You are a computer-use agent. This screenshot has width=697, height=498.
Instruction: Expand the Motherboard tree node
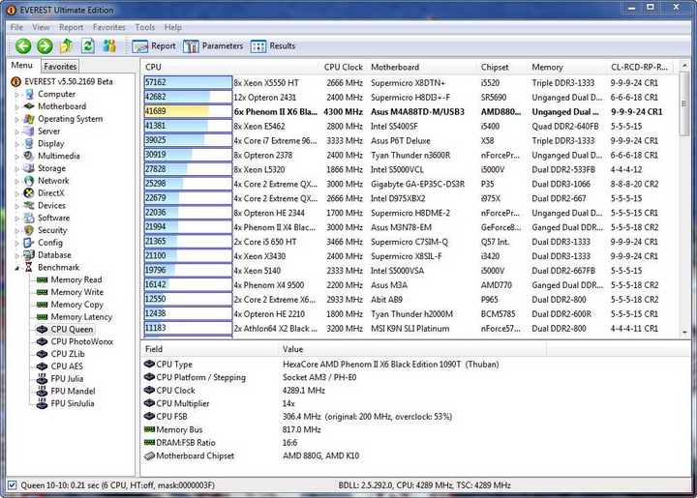(x=16, y=107)
